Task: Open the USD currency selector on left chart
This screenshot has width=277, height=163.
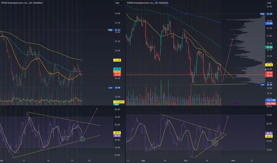Action: [x=119, y=3]
